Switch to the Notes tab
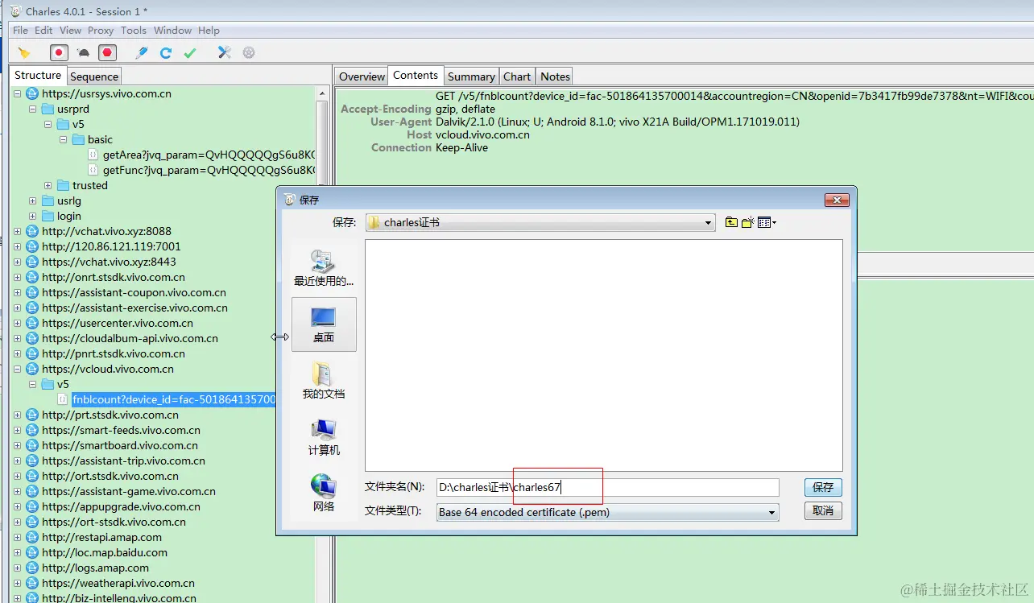 coord(555,76)
